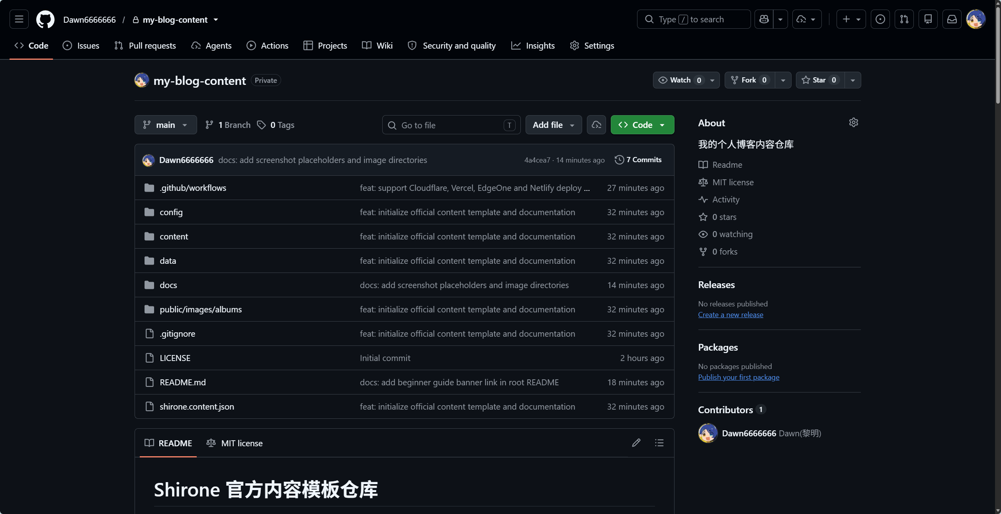Open the data folder
Screen dimensions: 1001x514
click(168, 261)
